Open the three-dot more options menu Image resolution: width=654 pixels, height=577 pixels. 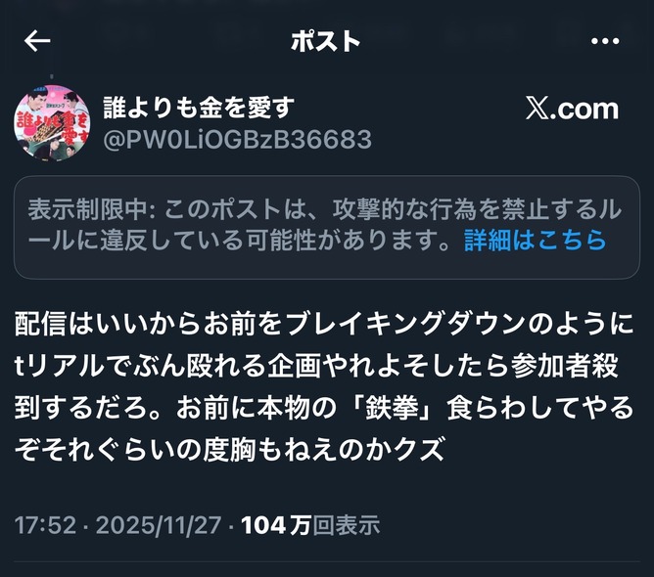[605, 41]
